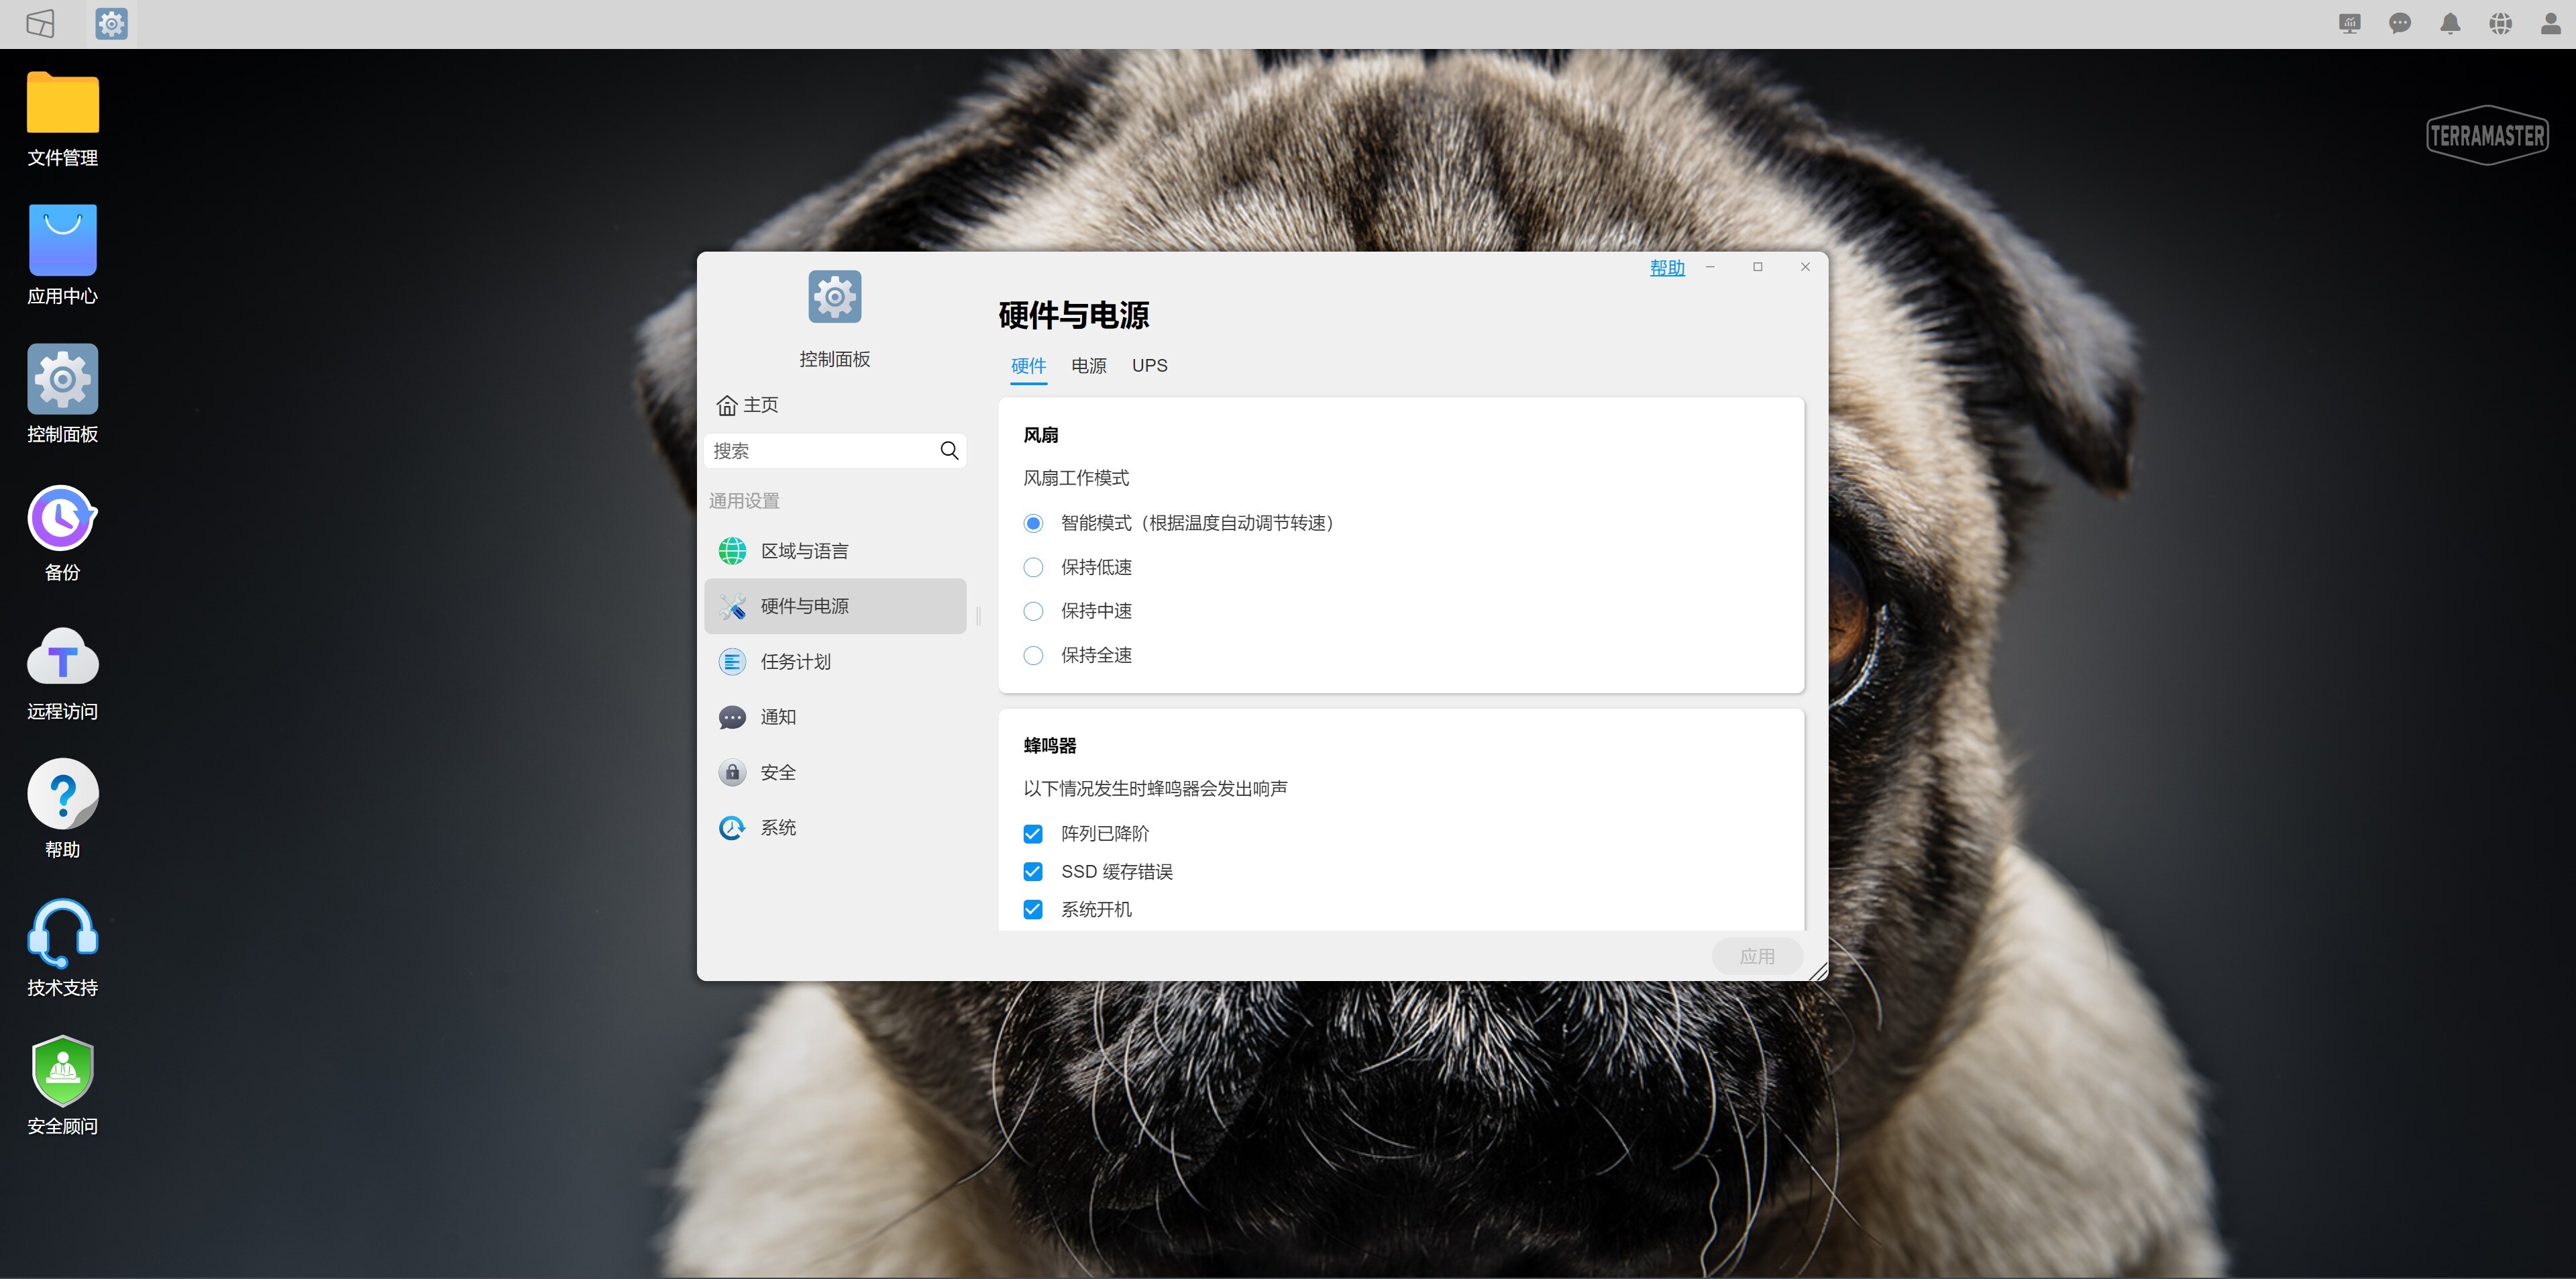The height and width of the screenshot is (1279, 2576).
Task: Click the search magnifier icon in sidebar
Action: [948, 451]
